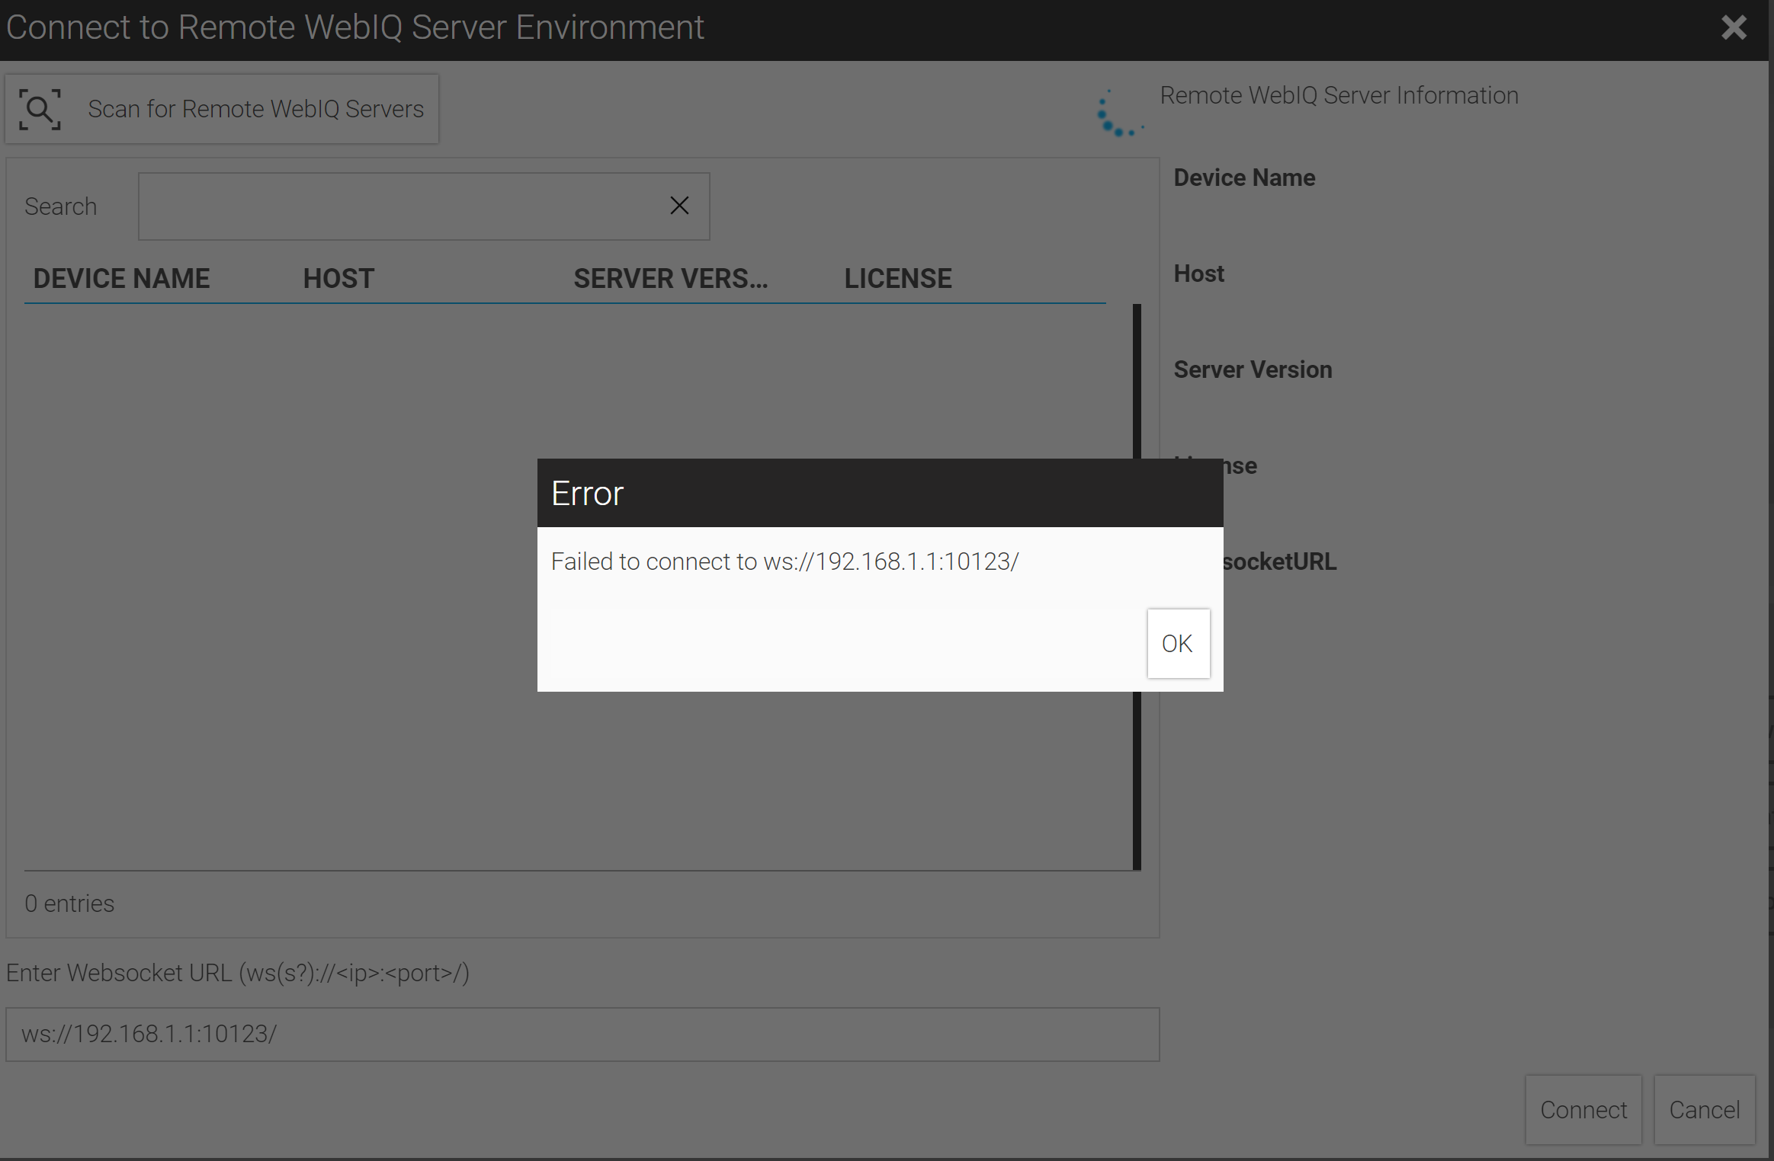The width and height of the screenshot is (1774, 1161).
Task: Sort by HOST column header
Action: (338, 279)
